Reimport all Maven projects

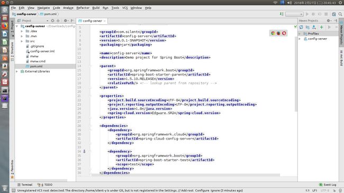point(301,27)
